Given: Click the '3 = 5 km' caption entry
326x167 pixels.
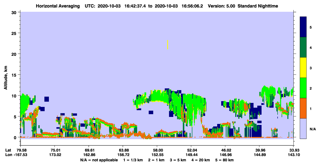Looking at the screenshot, I should [x=178, y=160].
